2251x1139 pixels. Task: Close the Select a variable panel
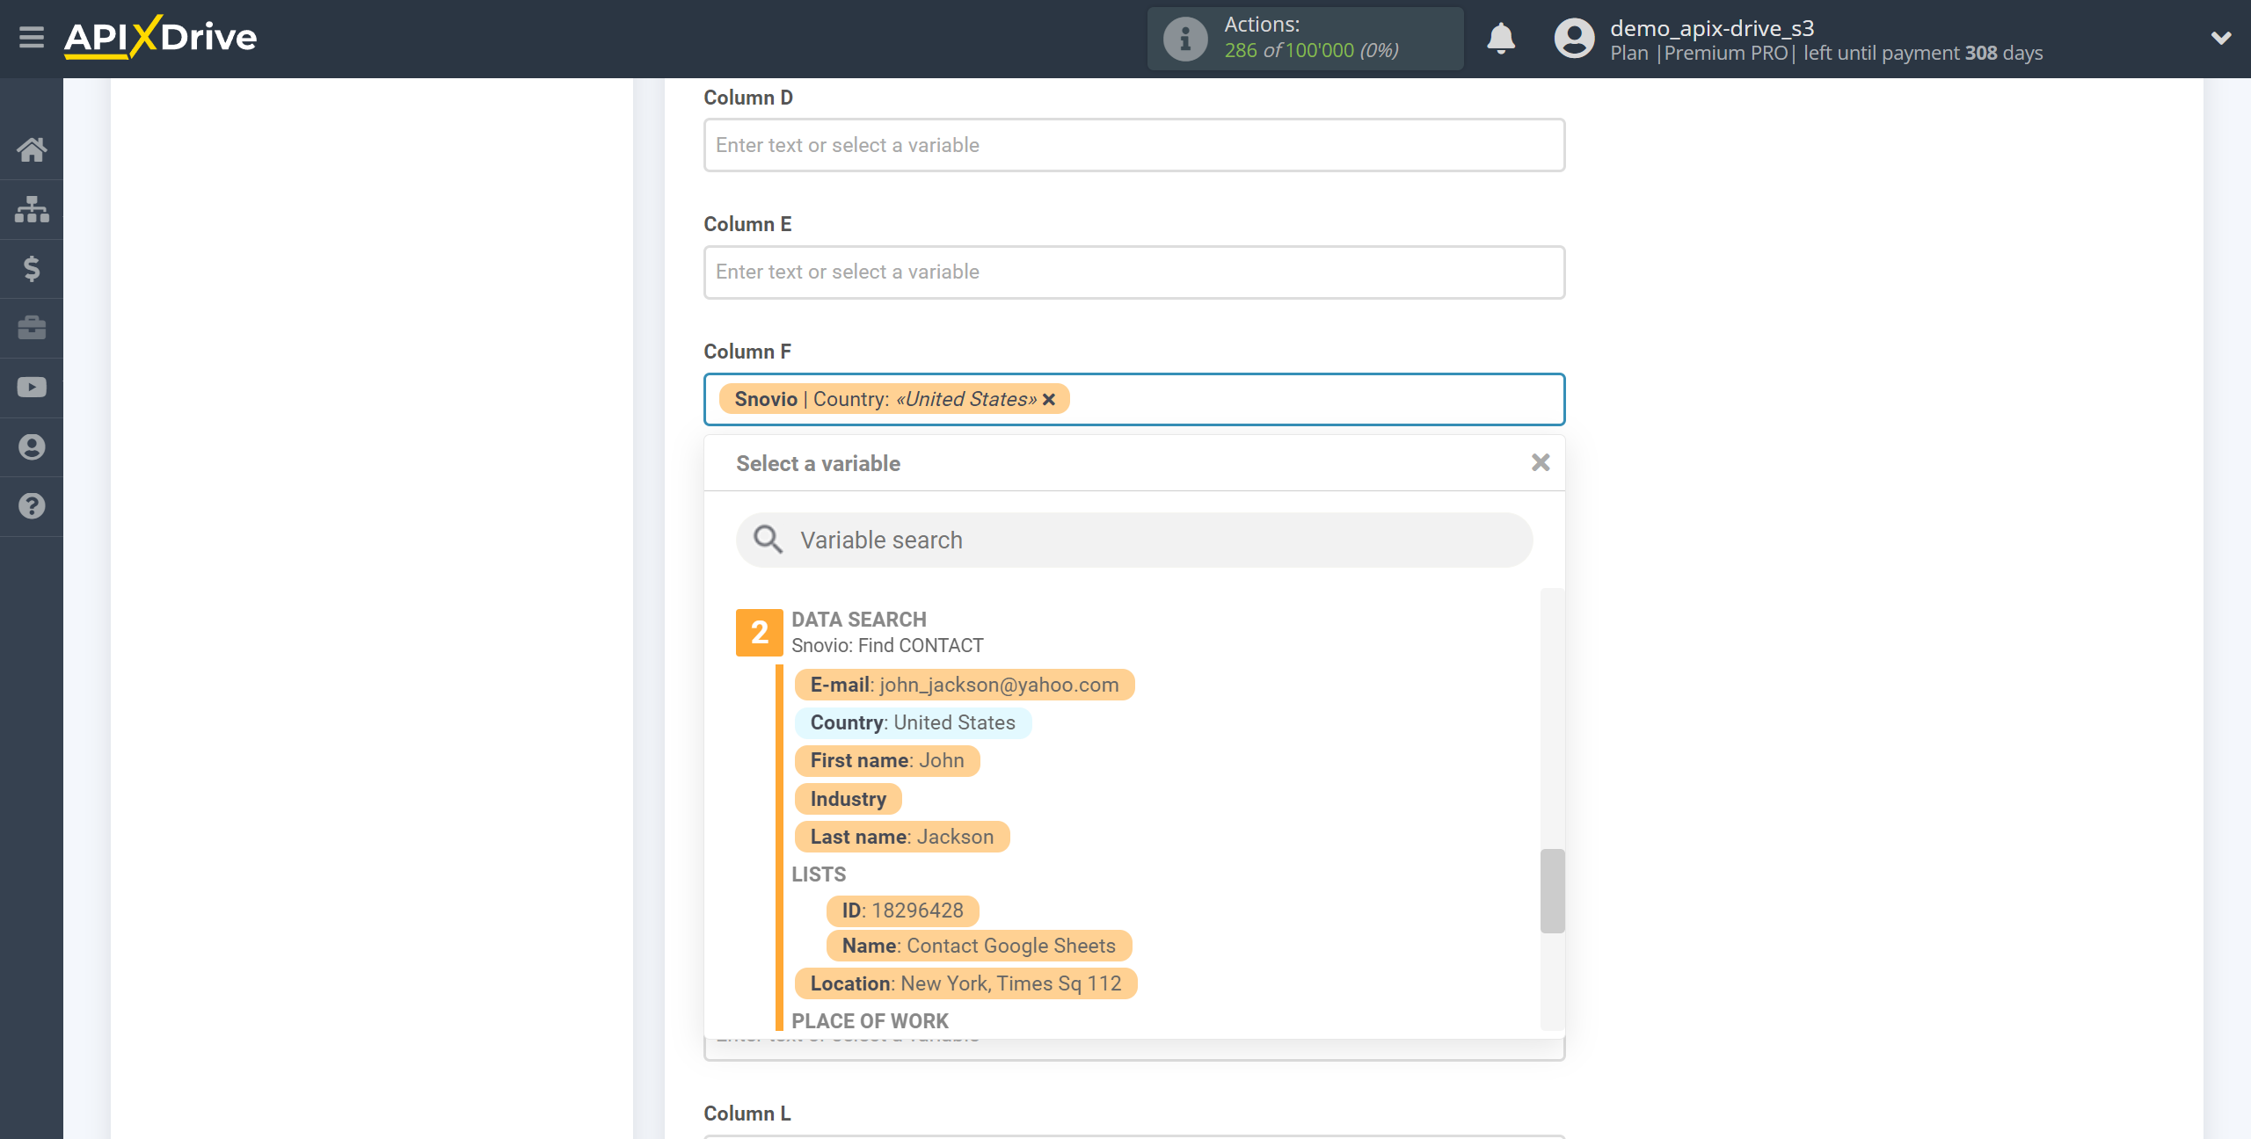[1541, 462]
